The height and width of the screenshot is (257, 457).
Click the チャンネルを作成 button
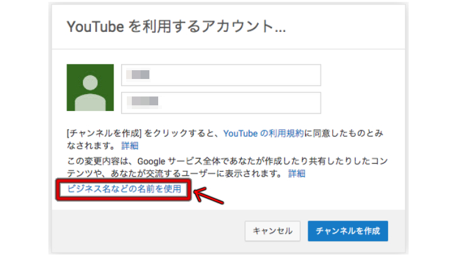(x=348, y=231)
